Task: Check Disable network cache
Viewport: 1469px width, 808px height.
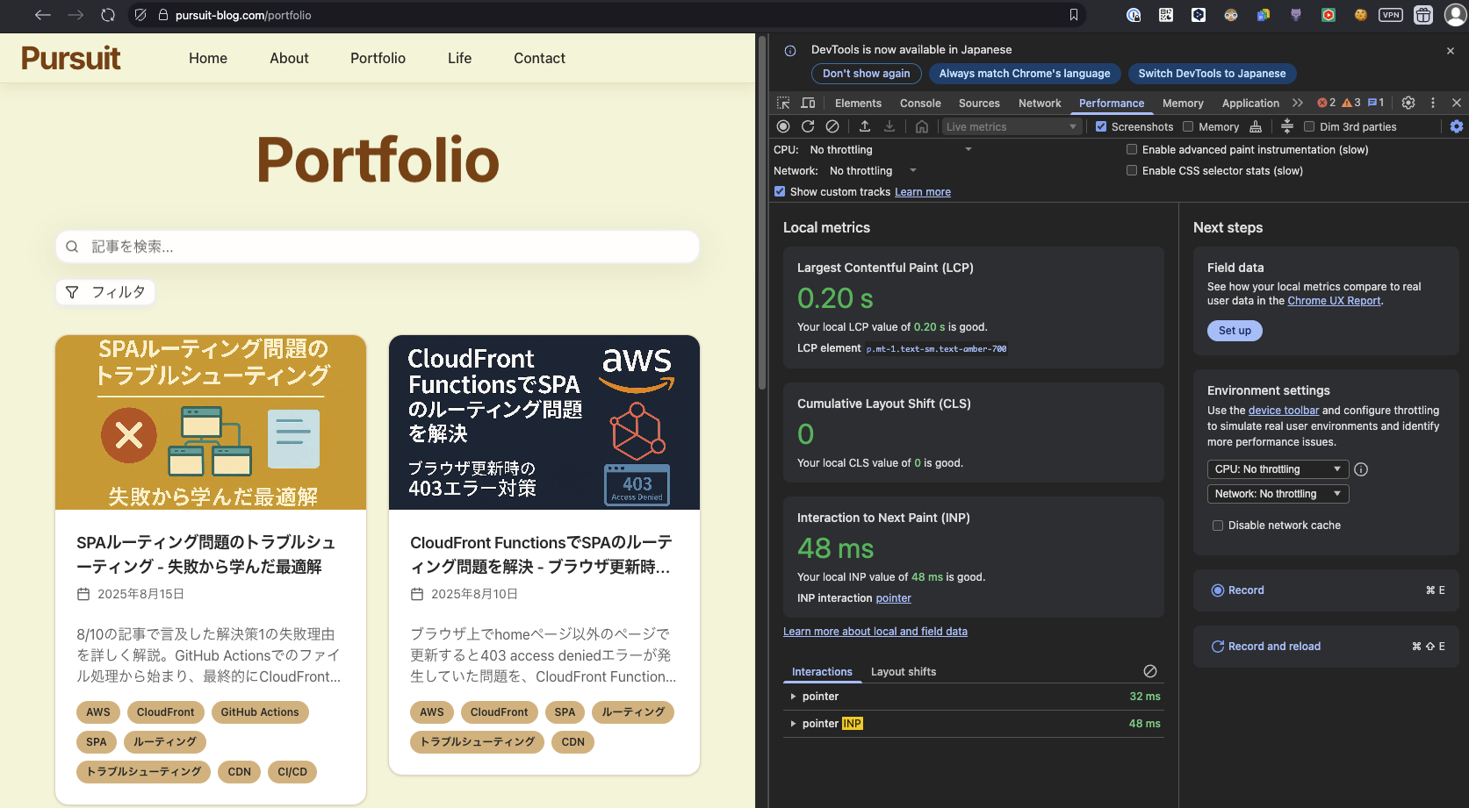Action: point(1218,526)
